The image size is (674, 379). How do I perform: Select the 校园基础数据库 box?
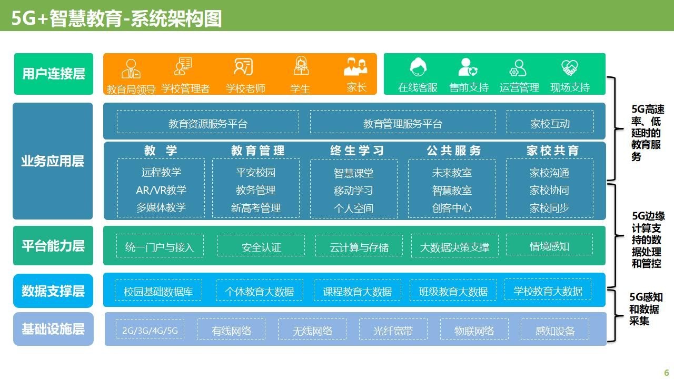coord(158,291)
